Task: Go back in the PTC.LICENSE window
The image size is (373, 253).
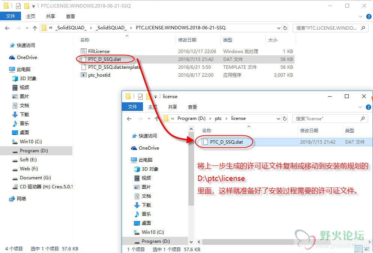Action: pyautogui.click(x=8, y=28)
